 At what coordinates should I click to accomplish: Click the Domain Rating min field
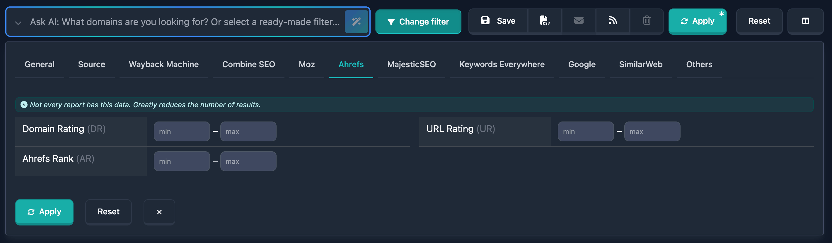182,131
